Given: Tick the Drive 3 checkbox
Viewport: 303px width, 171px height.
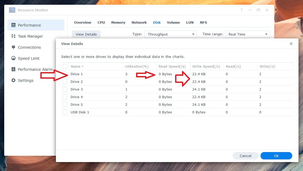Looking at the screenshot, I should click(x=65, y=89).
